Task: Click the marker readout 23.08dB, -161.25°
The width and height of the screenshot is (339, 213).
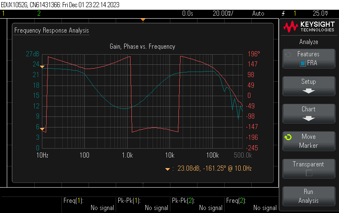Action: (214, 168)
